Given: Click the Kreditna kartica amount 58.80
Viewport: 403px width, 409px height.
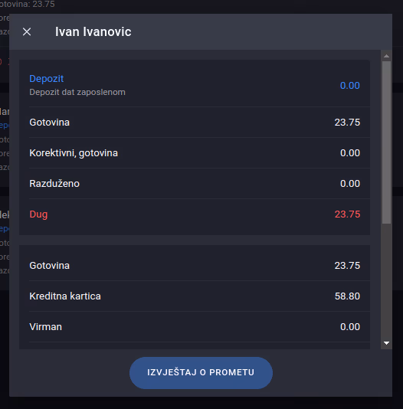Looking at the screenshot, I should coord(347,296).
